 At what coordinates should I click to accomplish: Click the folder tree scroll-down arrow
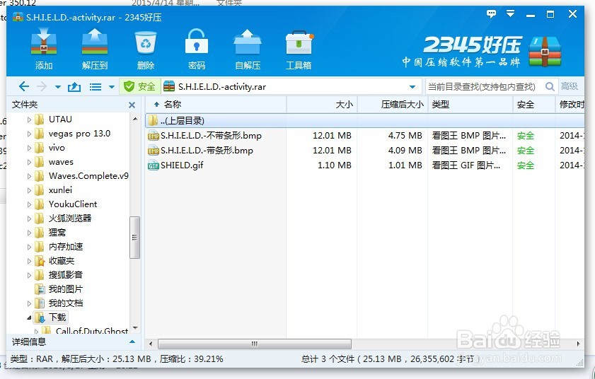135,328
